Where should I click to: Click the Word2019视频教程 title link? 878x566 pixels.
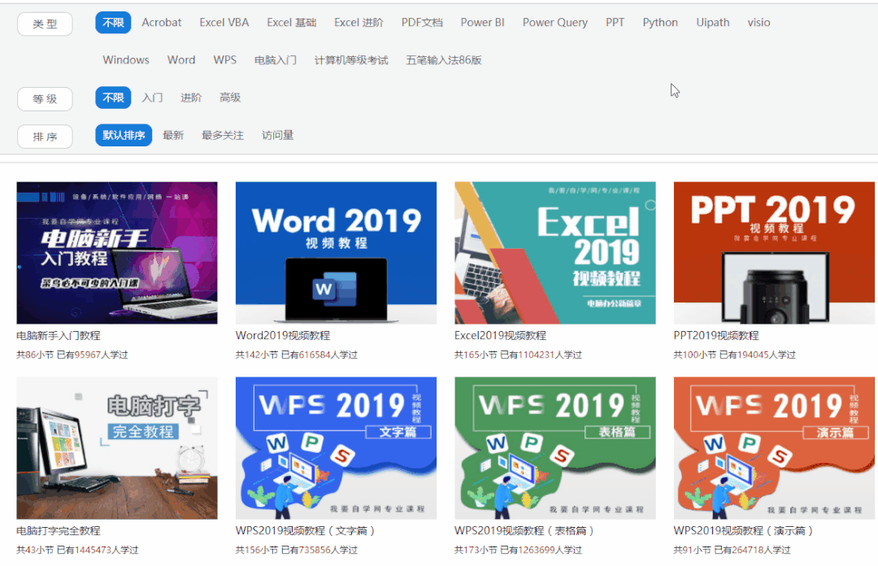click(283, 336)
